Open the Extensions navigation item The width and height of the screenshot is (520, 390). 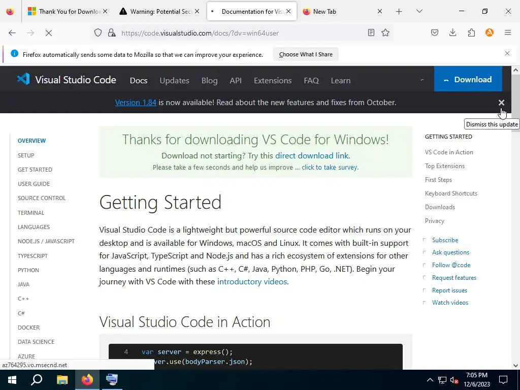tap(273, 81)
